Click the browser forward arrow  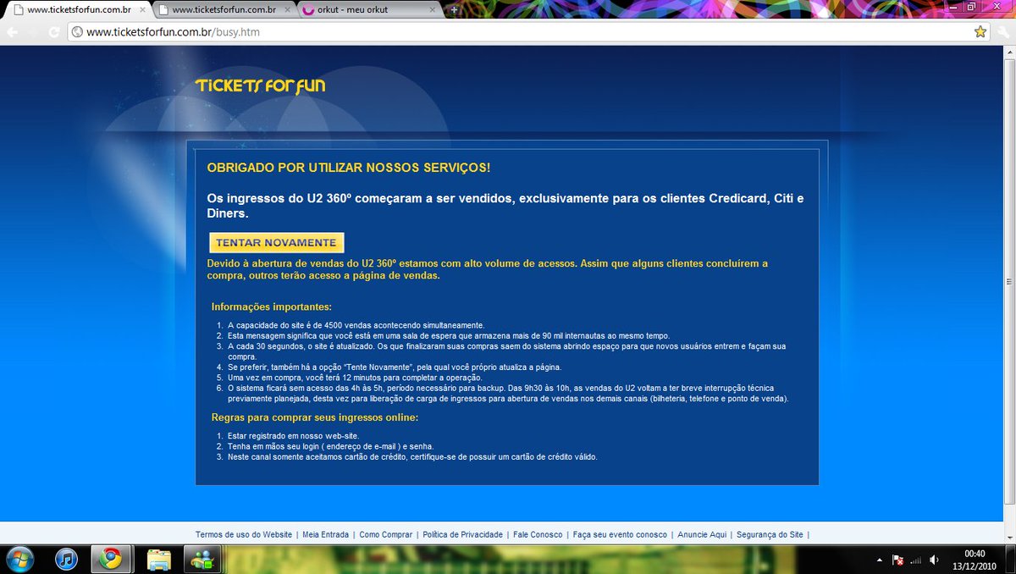tap(33, 32)
